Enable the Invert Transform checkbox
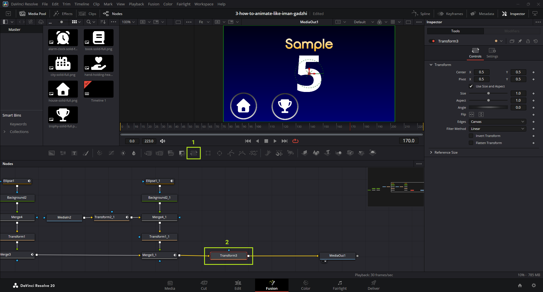This screenshot has height=292, width=543. click(x=471, y=136)
